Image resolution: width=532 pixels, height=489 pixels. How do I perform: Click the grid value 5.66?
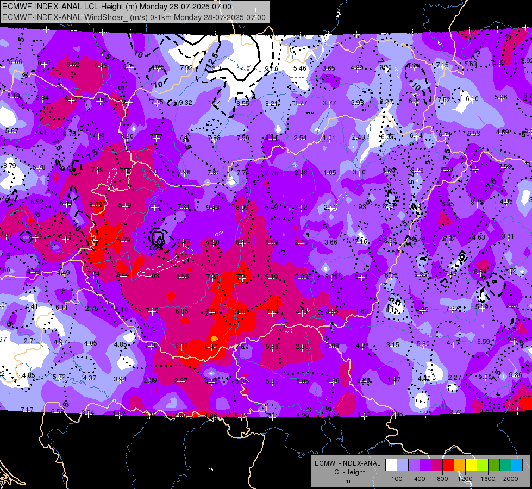(16, 62)
